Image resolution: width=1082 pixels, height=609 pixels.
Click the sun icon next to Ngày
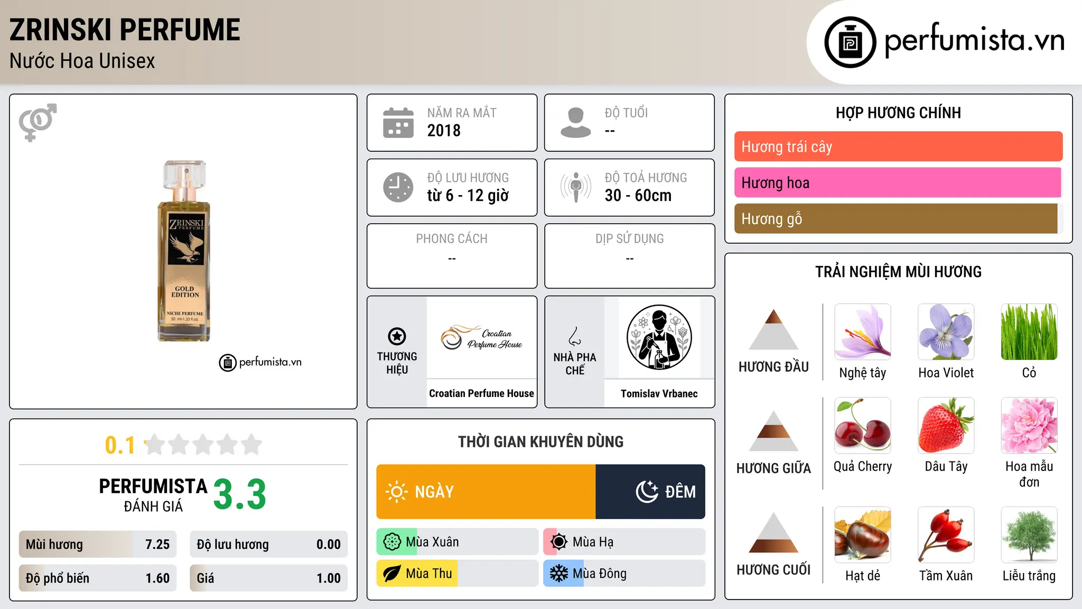tap(396, 492)
